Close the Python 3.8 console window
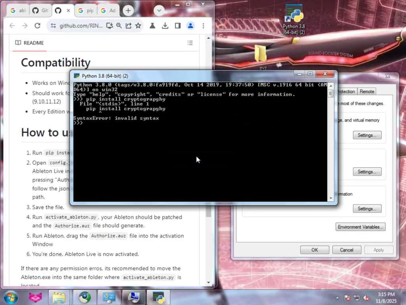 pos(325,74)
